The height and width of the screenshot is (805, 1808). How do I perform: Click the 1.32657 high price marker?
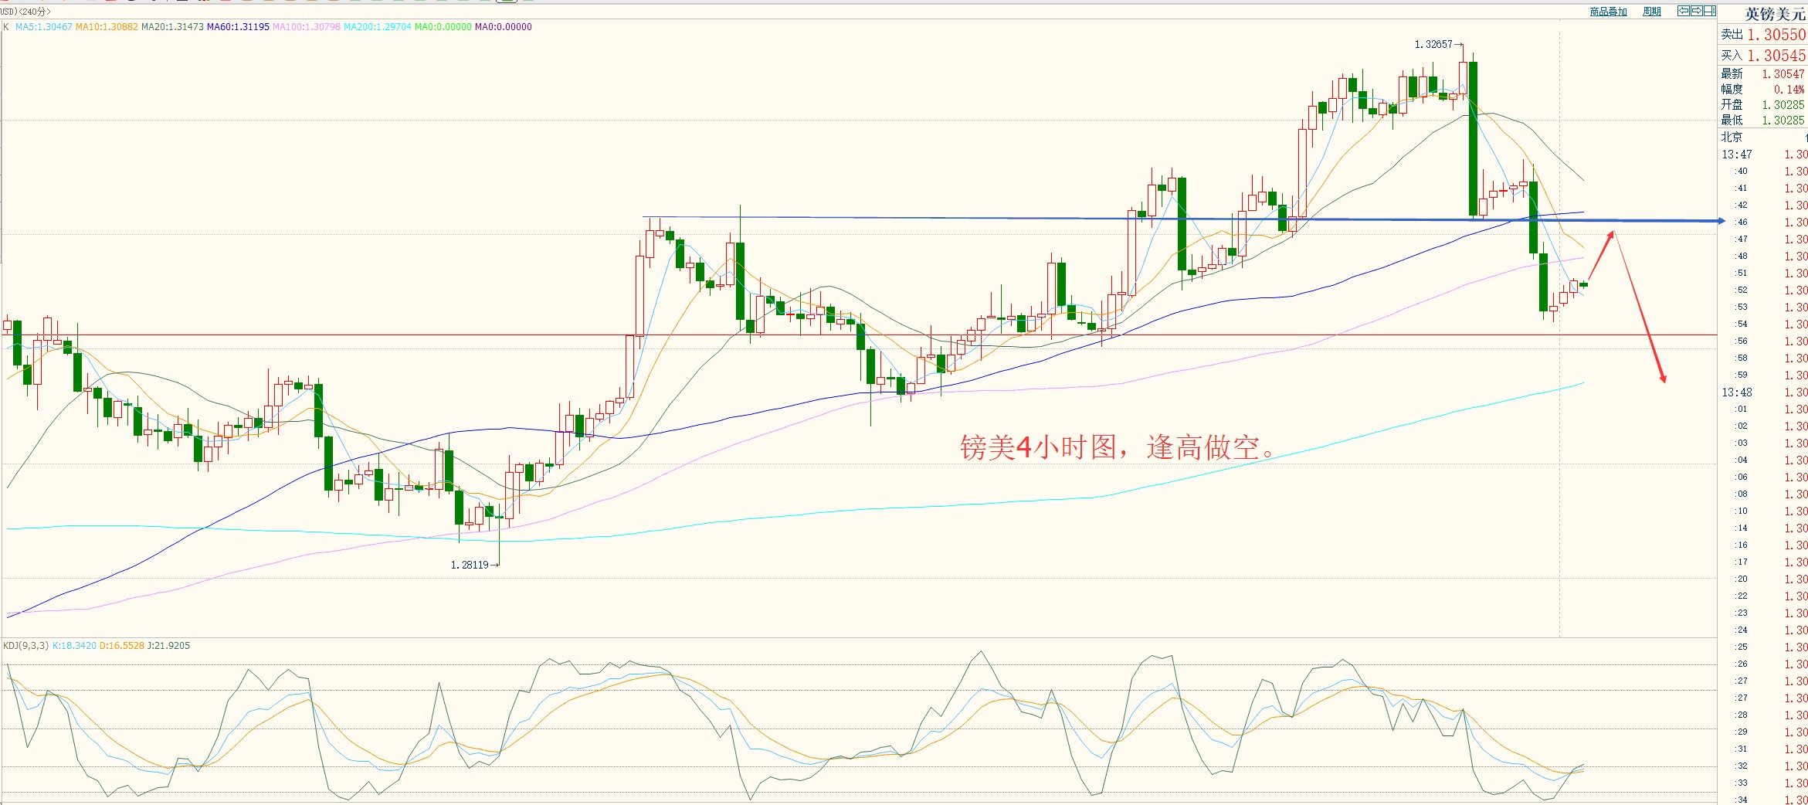pos(1433,45)
